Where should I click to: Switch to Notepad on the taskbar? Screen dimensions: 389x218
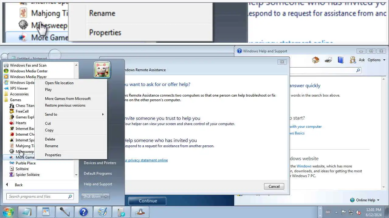[27, 212]
